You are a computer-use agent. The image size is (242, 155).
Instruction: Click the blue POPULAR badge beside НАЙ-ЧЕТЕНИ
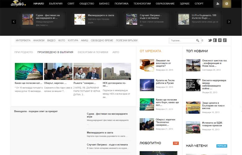click(x=222, y=146)
